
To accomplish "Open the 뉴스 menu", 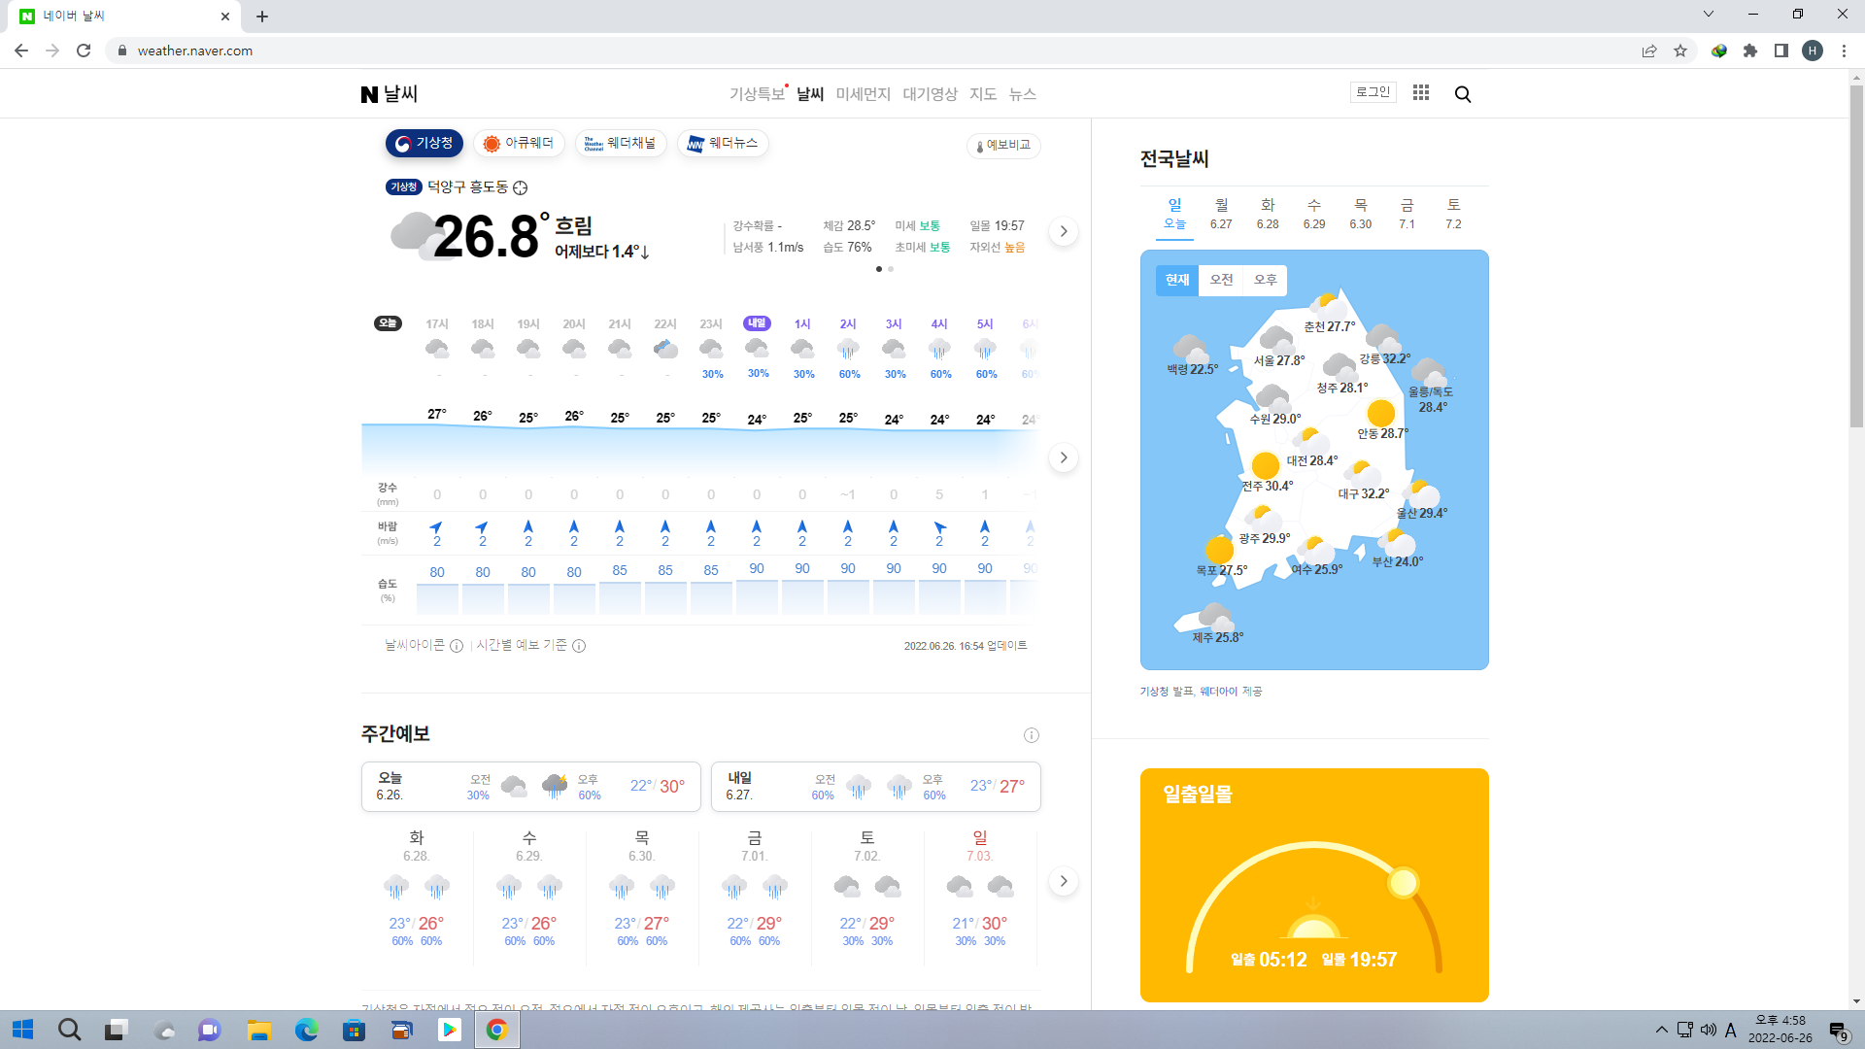I will pyautogui.click(x=1023, y=94).
